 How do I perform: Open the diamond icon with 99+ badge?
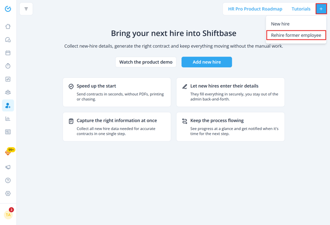pos(8,152)
